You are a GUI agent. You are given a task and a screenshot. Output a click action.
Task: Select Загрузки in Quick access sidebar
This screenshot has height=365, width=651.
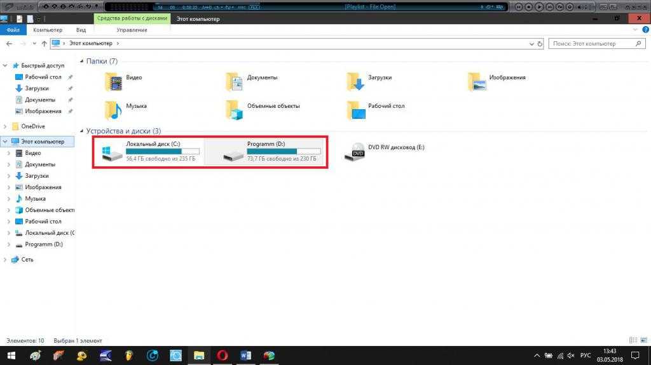click(x=36, y=88)
